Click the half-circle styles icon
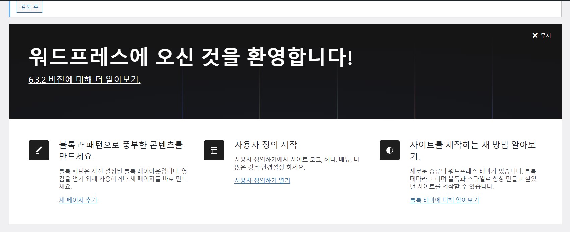 (x=390, y=150)
